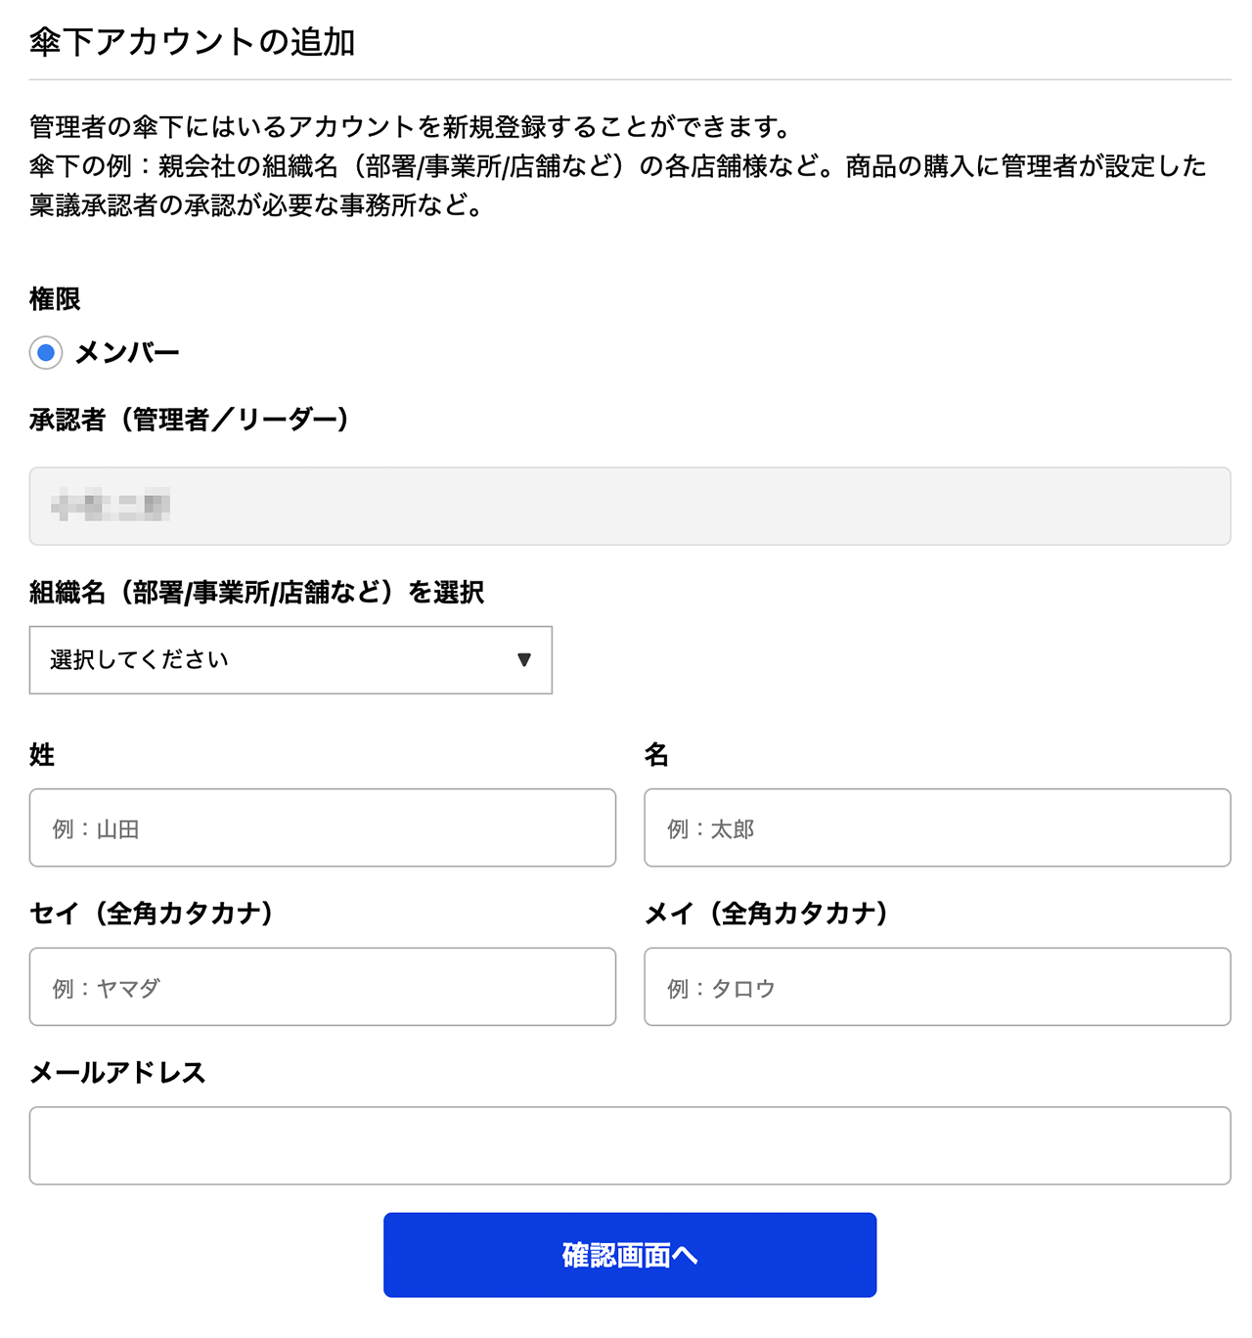The image size is (1252, 1338).
Task: Click the 選択してください placeholder text
Action: pos(137,660)
